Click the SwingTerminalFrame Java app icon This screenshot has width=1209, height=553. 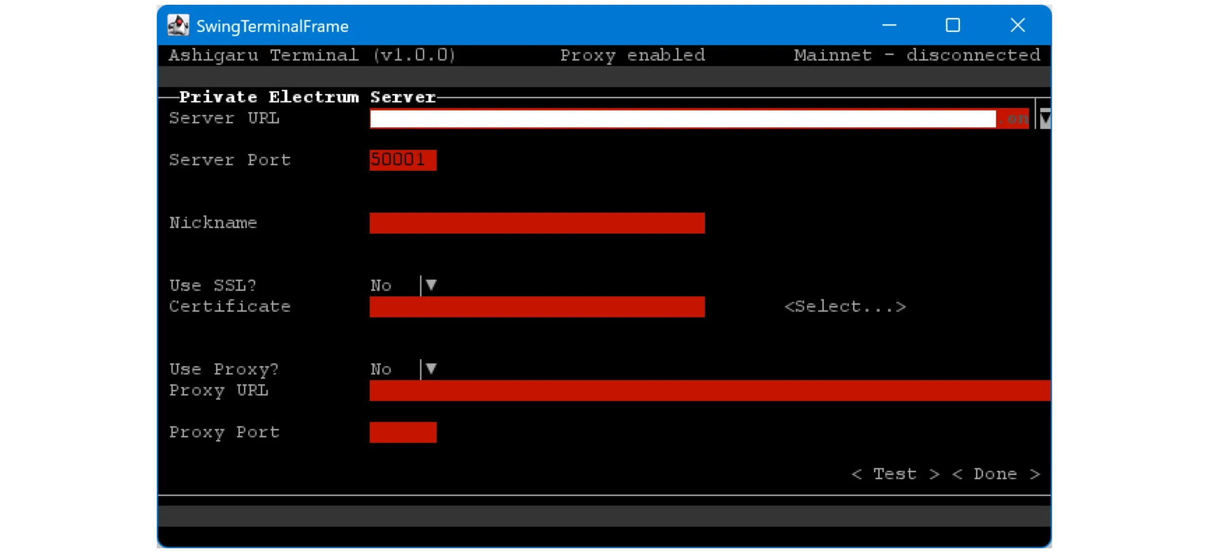[178, 25]
